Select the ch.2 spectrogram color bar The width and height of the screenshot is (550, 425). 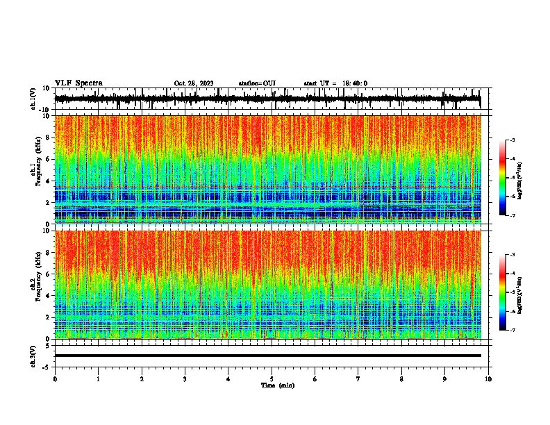click(502, 292)
